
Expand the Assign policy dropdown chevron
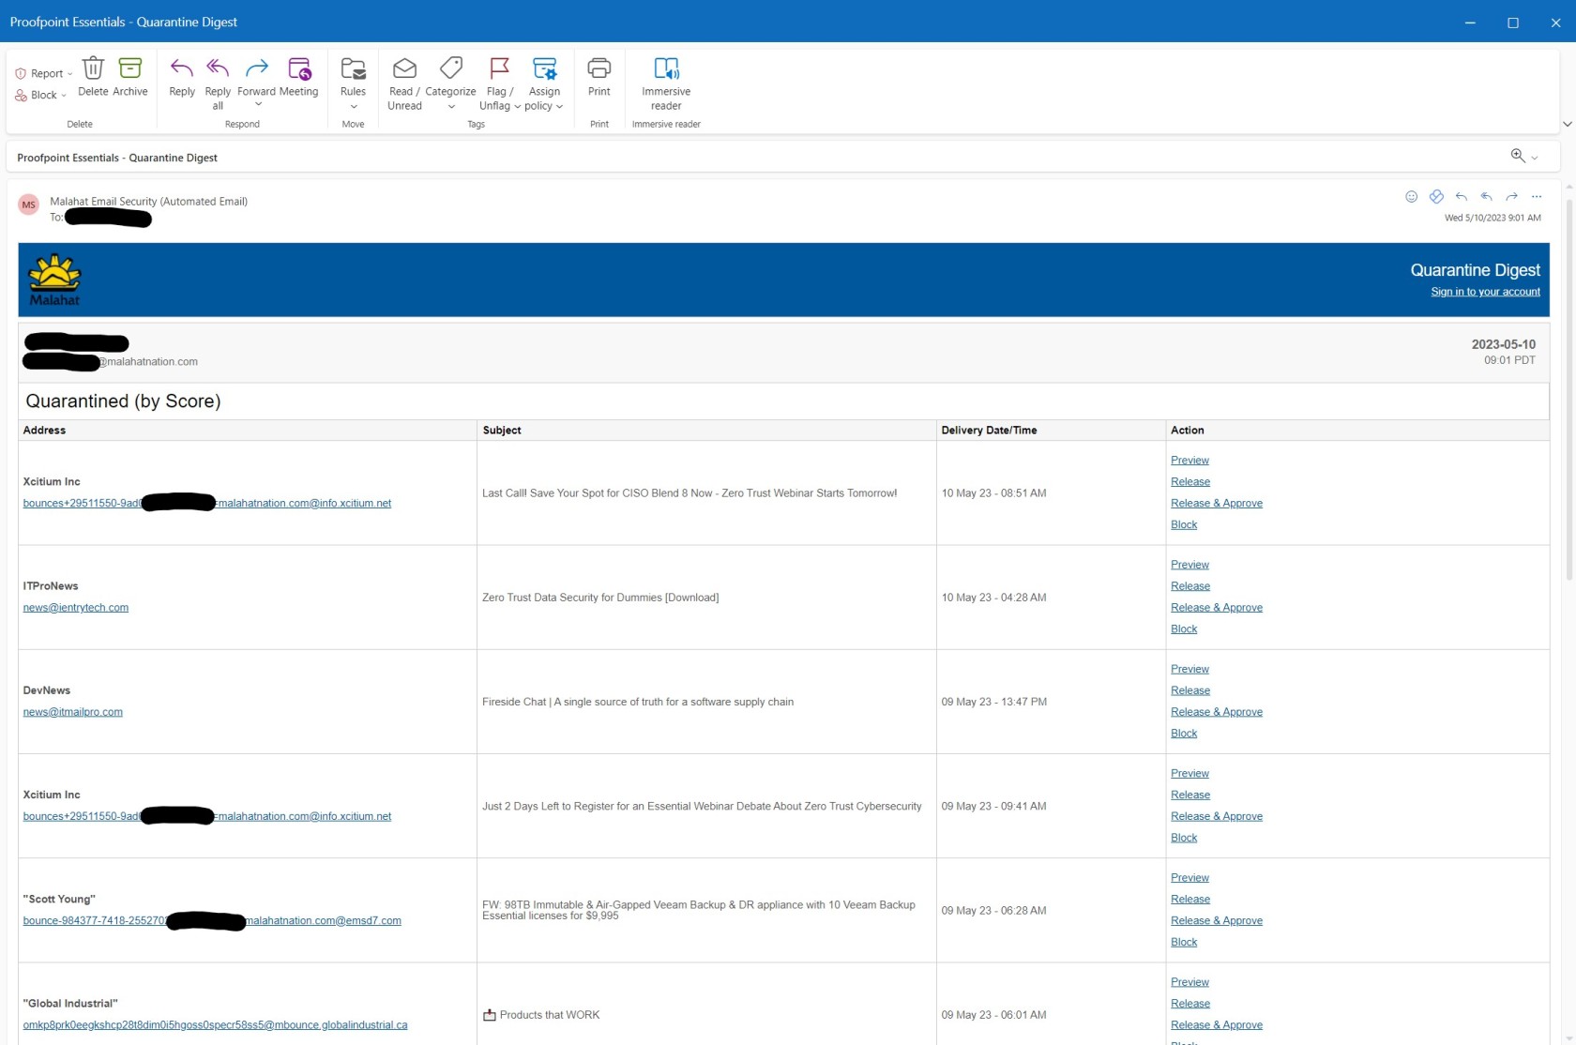point(559,107)
